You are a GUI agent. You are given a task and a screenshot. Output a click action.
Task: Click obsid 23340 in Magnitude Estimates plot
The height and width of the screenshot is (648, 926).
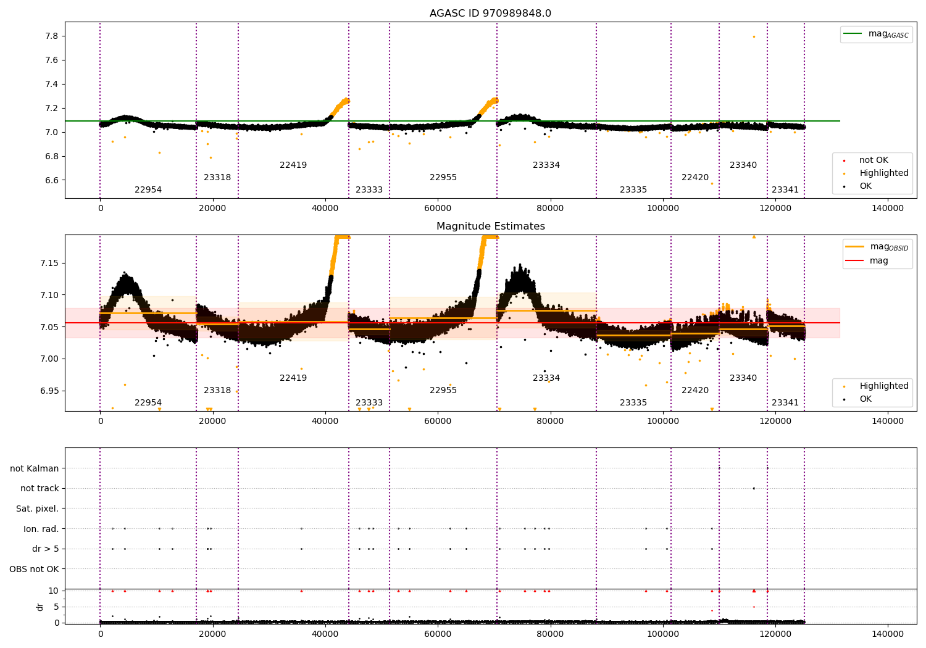[x=743, y=378]
